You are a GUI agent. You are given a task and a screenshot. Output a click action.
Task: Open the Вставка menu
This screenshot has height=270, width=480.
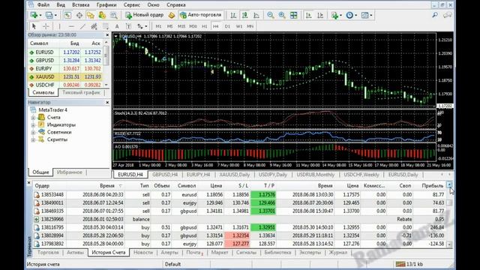[80, 5]
